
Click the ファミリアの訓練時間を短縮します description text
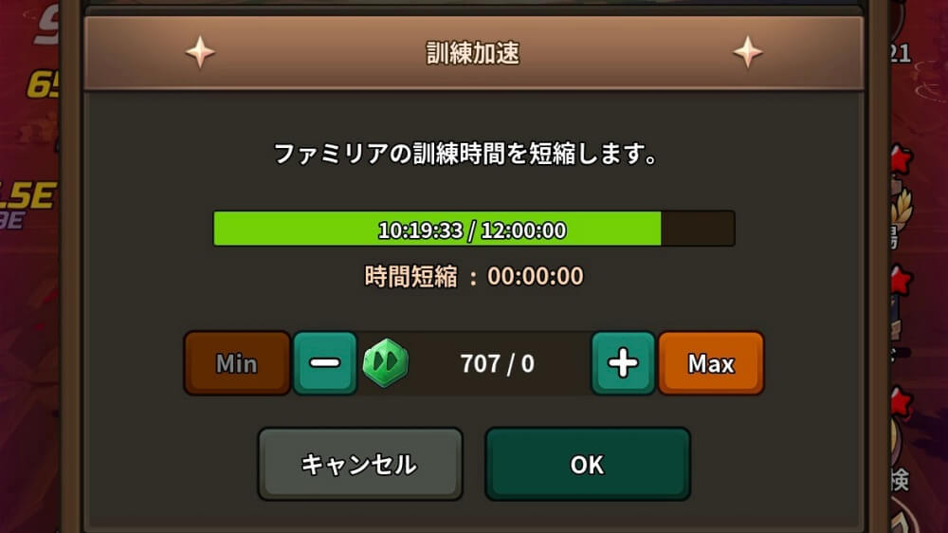465,154
